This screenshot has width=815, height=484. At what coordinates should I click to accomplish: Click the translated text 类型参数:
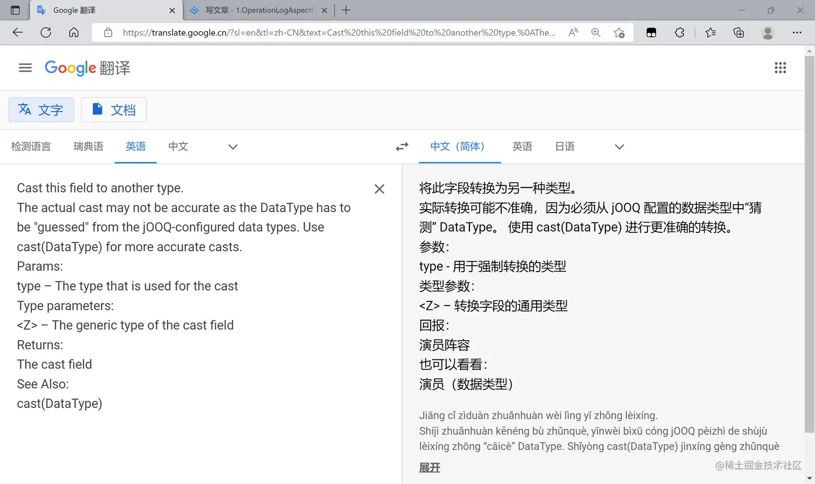coord(447,286)
